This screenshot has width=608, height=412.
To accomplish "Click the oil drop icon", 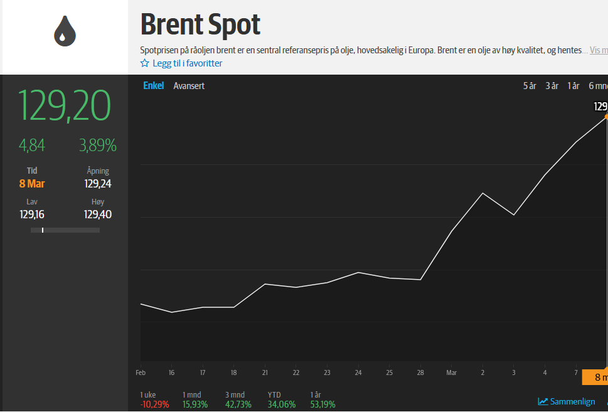I will (x=65, y=31).
